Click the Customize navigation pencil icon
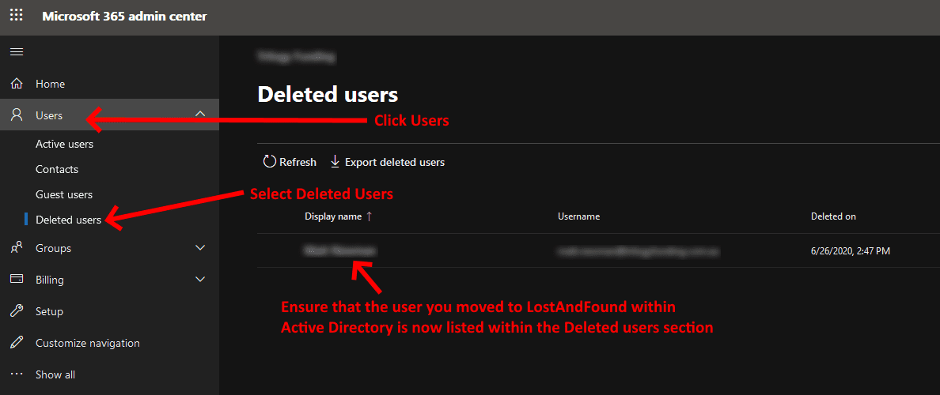The width and height of the screenshot is (940, 395). (x=17, y=343)
